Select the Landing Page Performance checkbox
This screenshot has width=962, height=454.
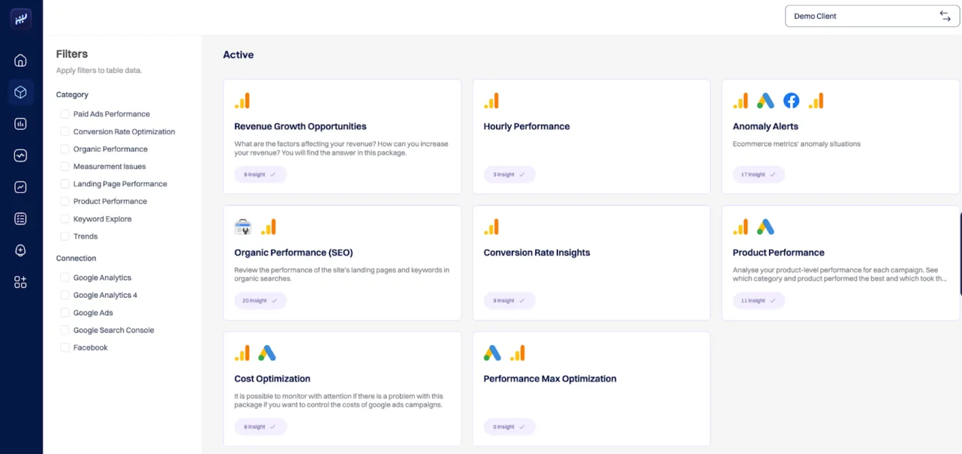(x=65, y=184)
